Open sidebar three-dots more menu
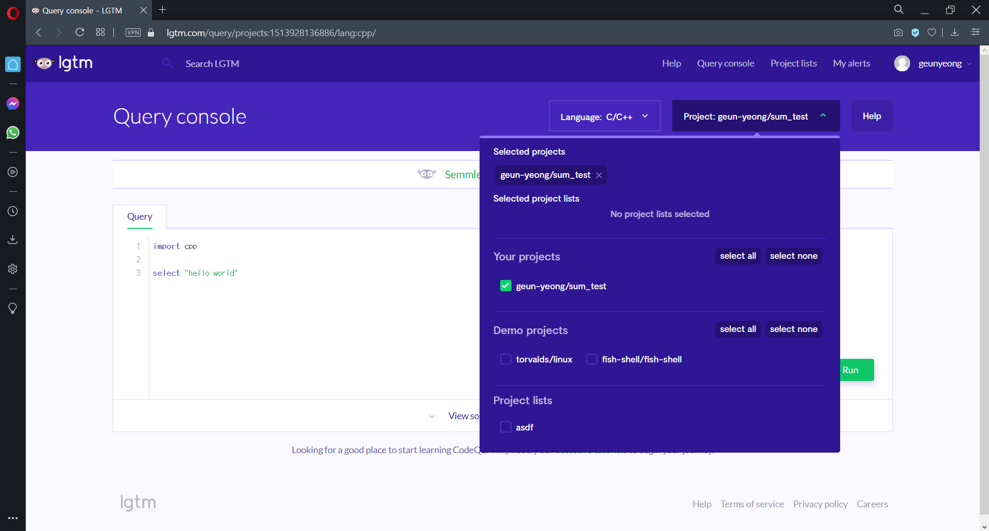 [x=13, y=518]
